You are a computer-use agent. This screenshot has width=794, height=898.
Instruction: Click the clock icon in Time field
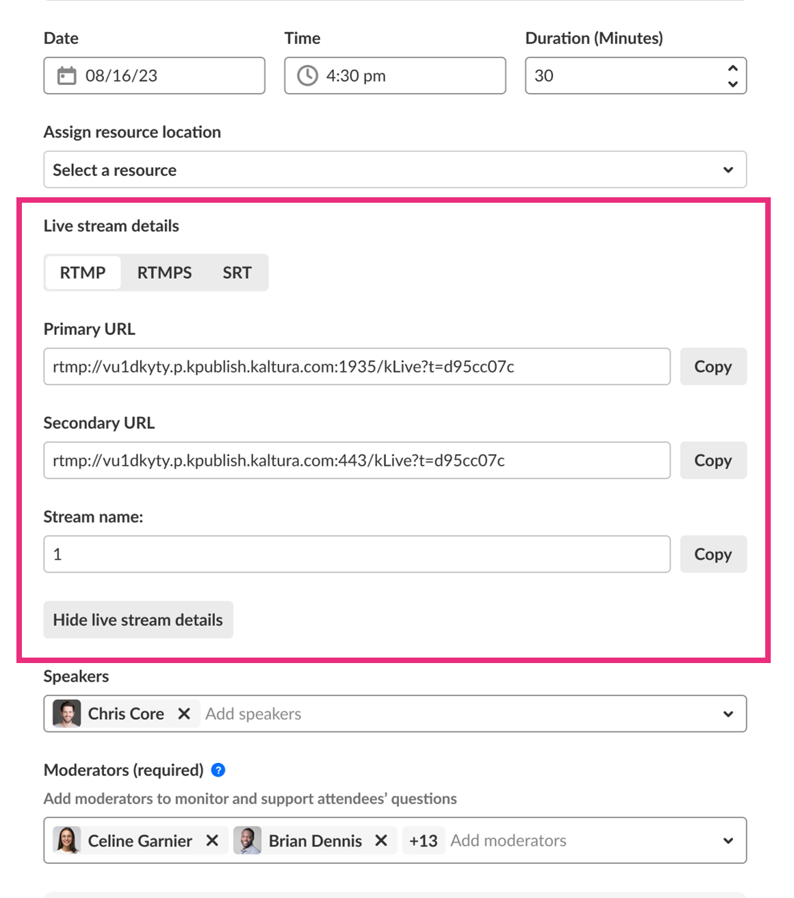pyautogui.click(x=307, y=75)
